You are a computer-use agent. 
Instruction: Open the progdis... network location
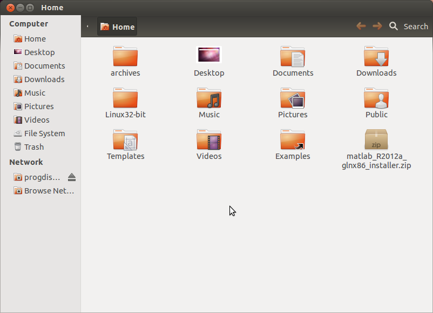tap(37, 177)
